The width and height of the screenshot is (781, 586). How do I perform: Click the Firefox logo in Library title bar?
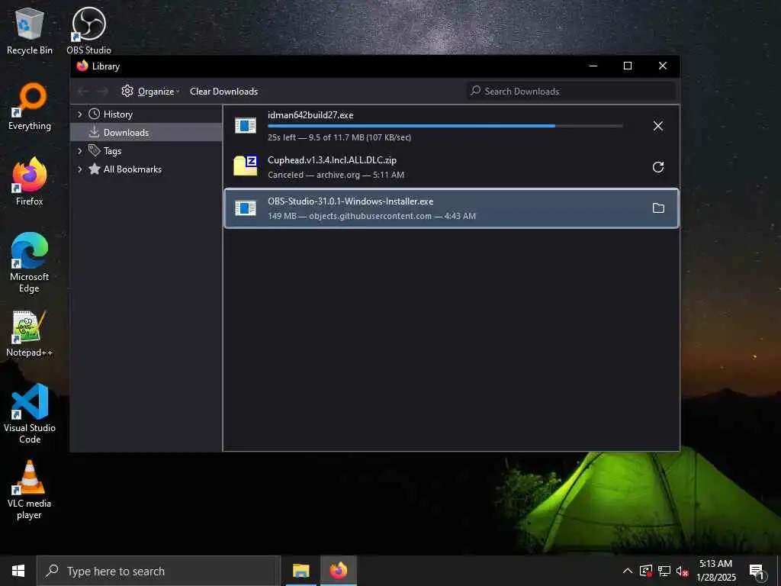pos(82,66)
